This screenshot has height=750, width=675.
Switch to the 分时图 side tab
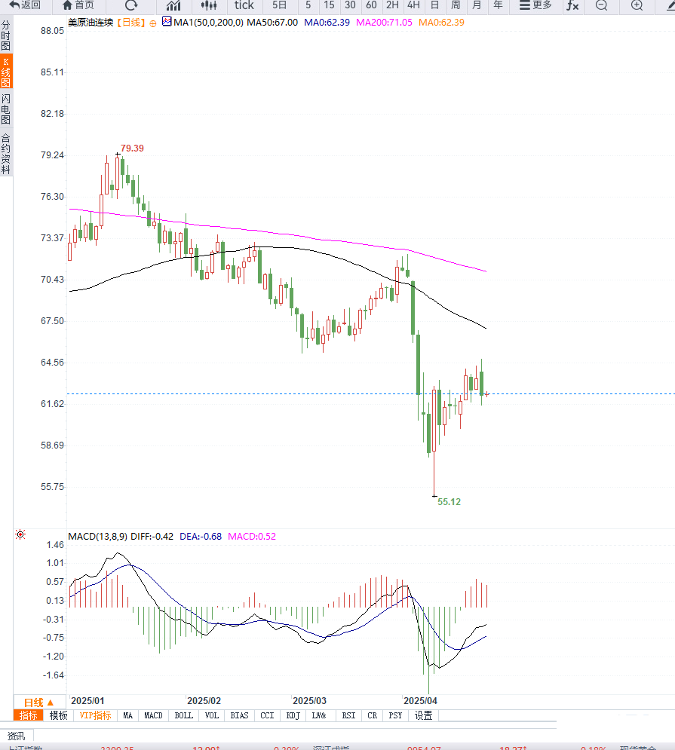coord(6,35)
